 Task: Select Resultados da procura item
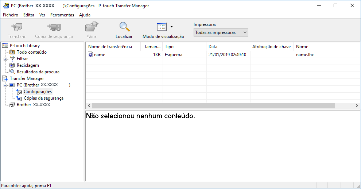38,72
